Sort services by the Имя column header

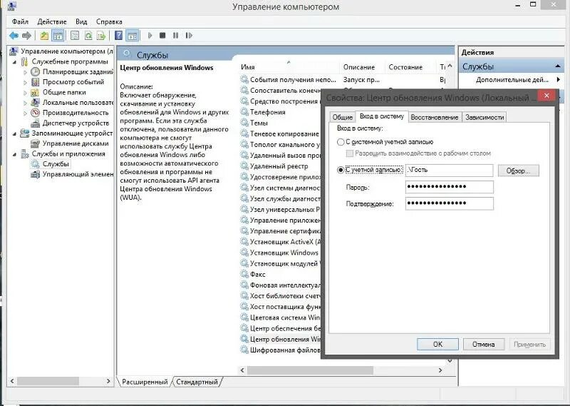pyautogui.click(x=289, y=67)
